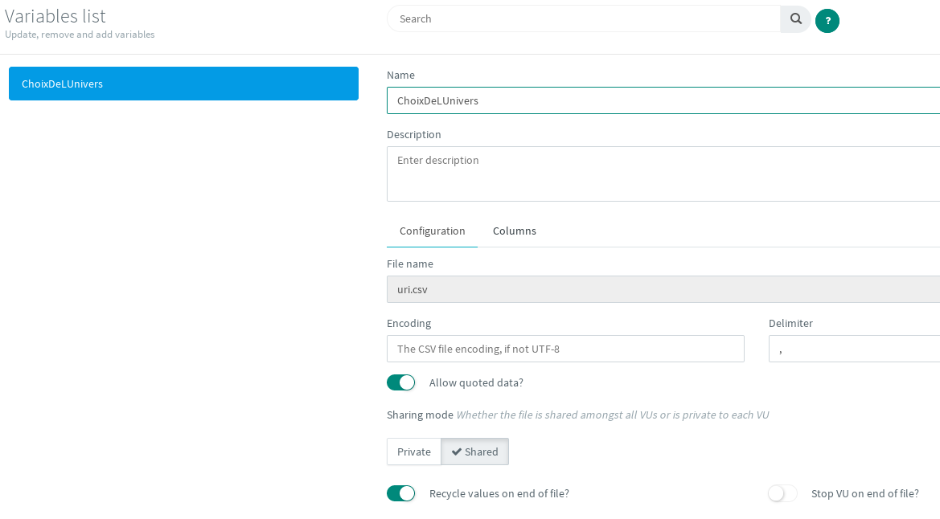Click the uri.csv File name field
Viewport: 940px width, 519px height.
[663, 289]
